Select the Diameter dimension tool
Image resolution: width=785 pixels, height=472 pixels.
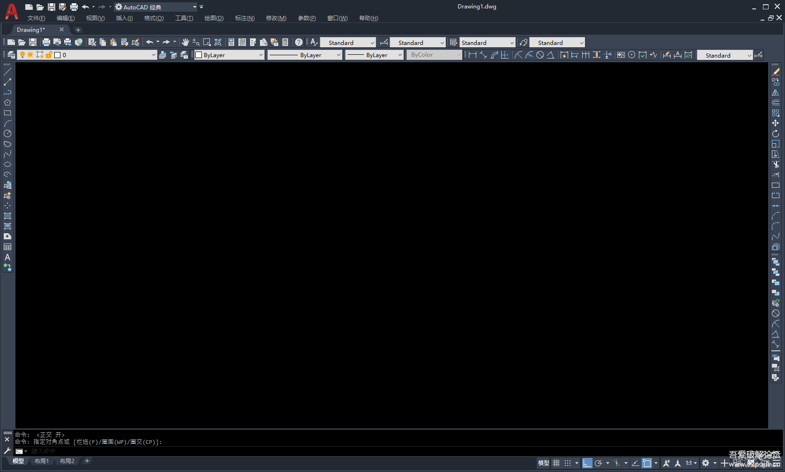tap(540, 55)
